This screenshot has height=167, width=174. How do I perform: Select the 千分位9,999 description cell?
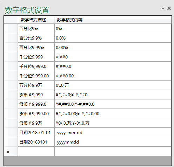pos(36,57)
